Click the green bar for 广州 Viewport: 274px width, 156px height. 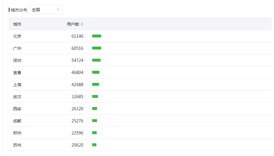pos(97,48)
